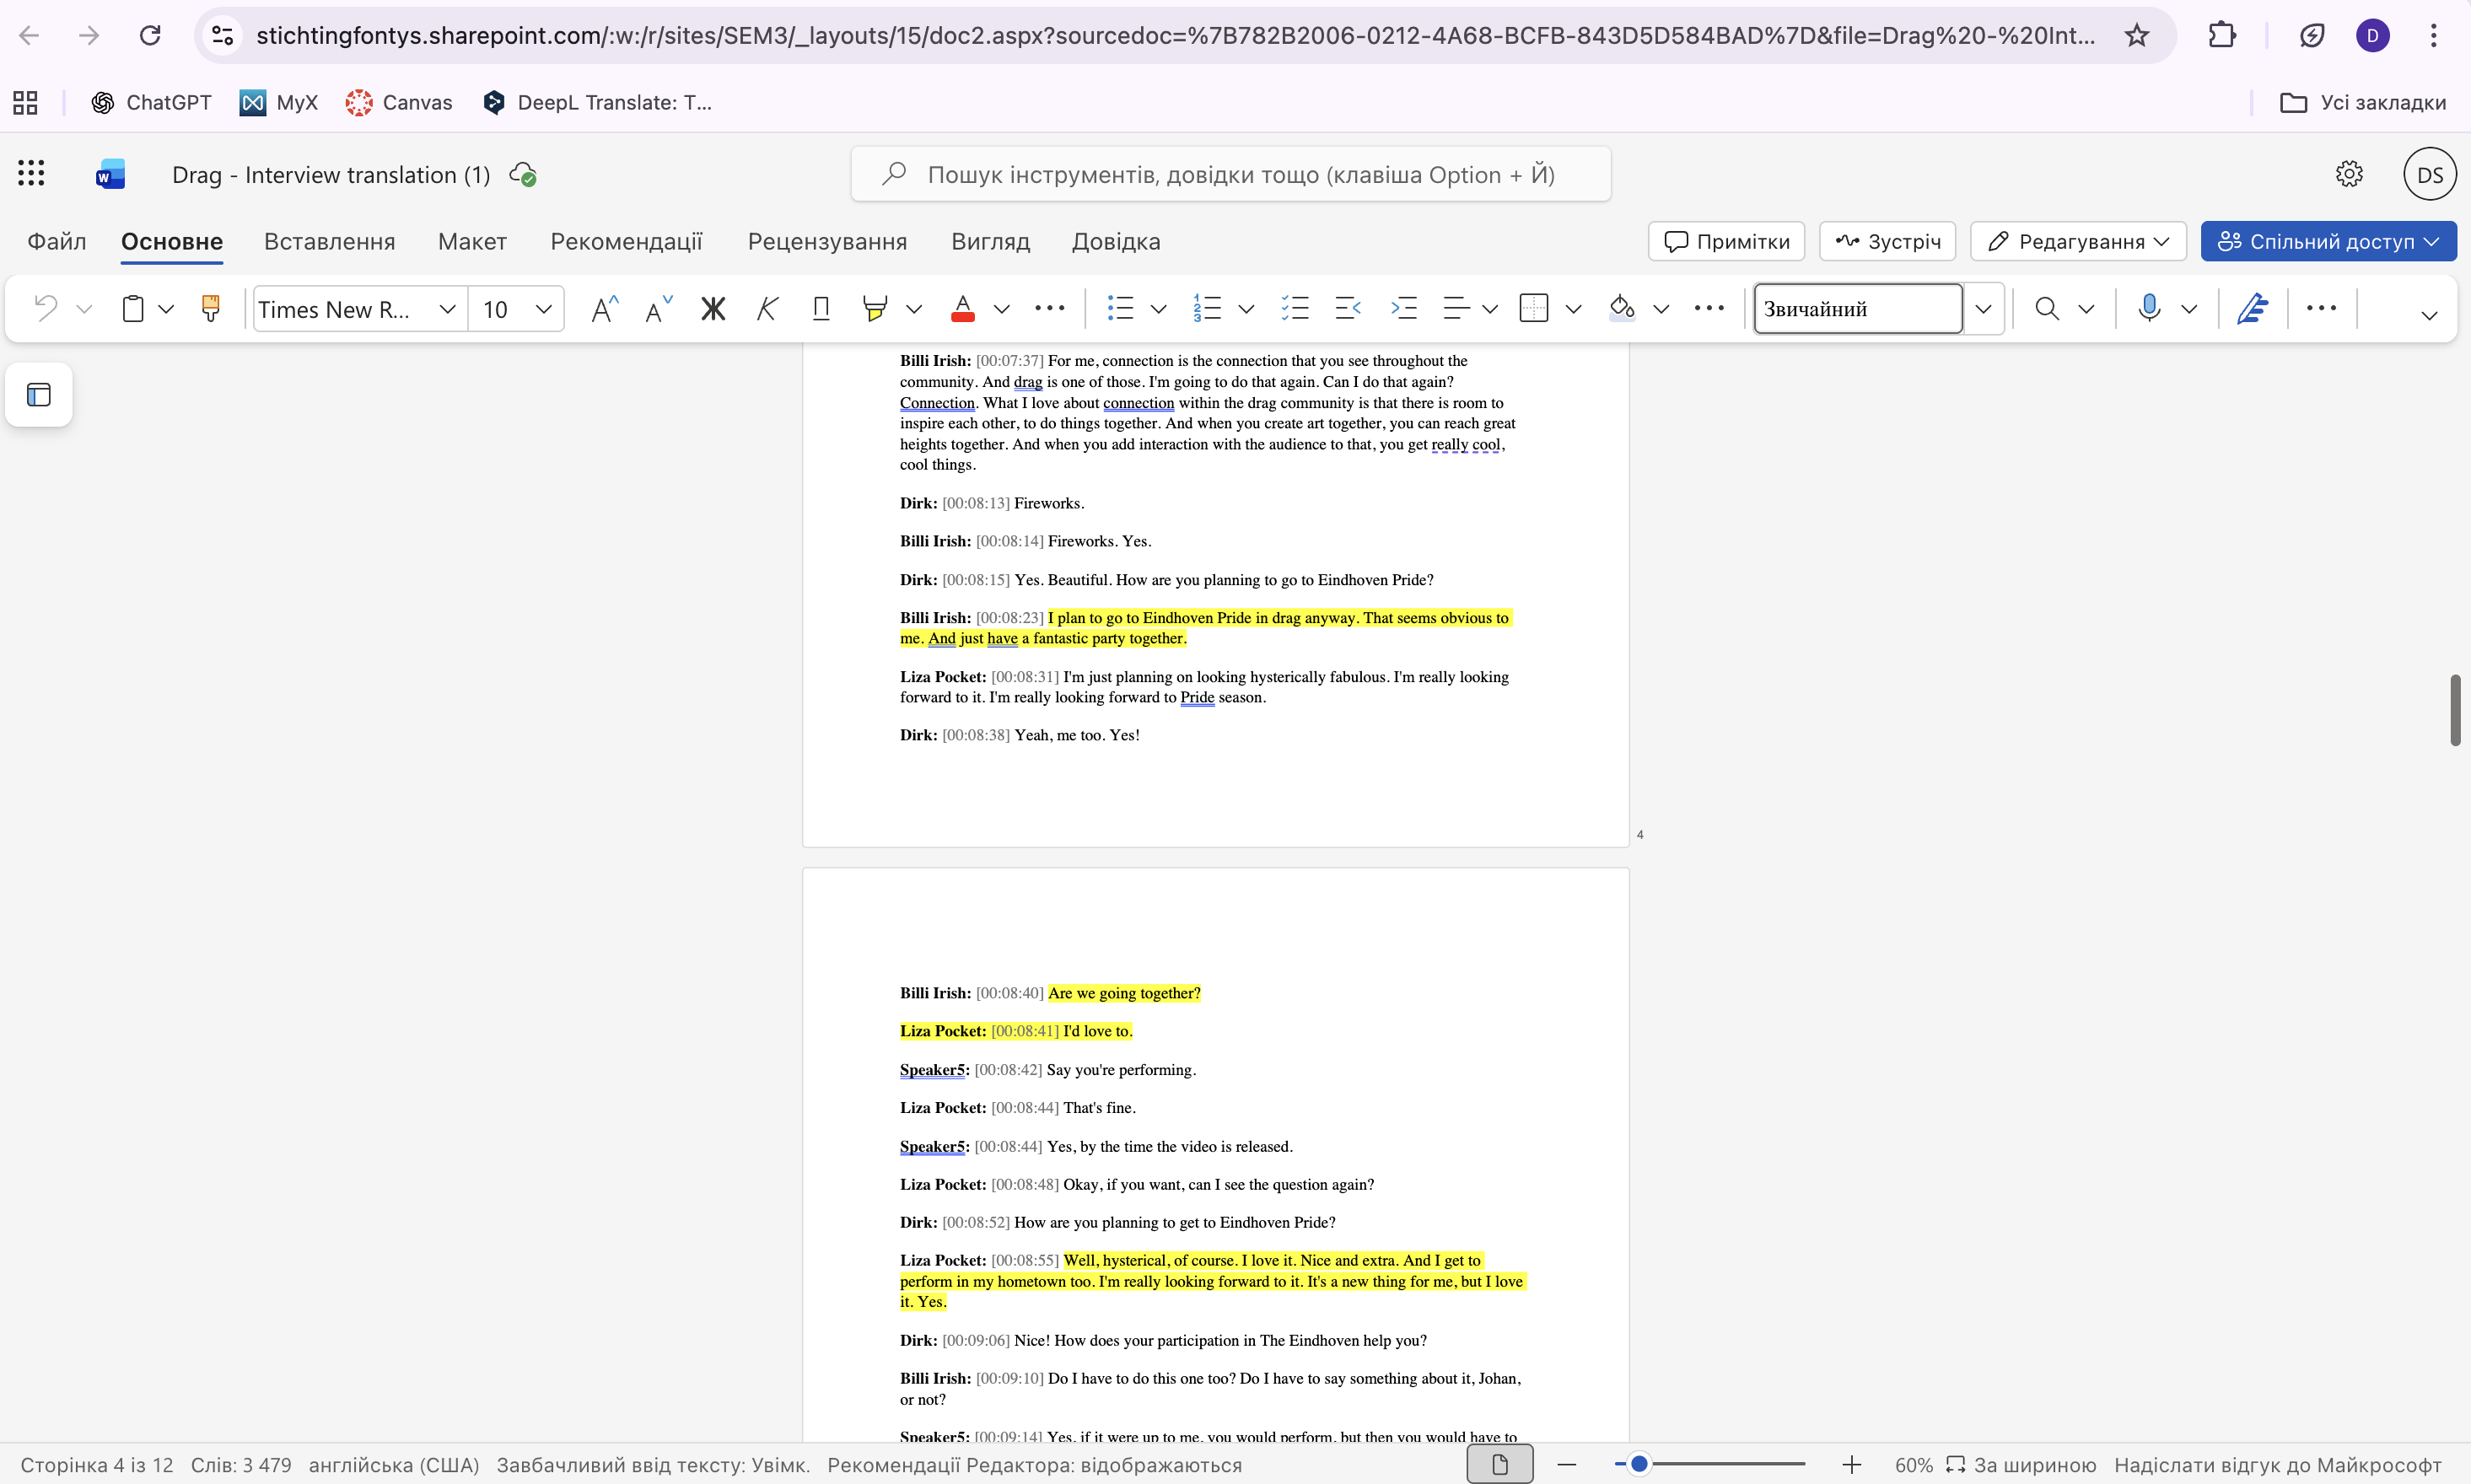Viewport: 2471px width, 1484px height.
Task: Expand the Звичайний styles dropdown
Action: tap(1983, 309)
